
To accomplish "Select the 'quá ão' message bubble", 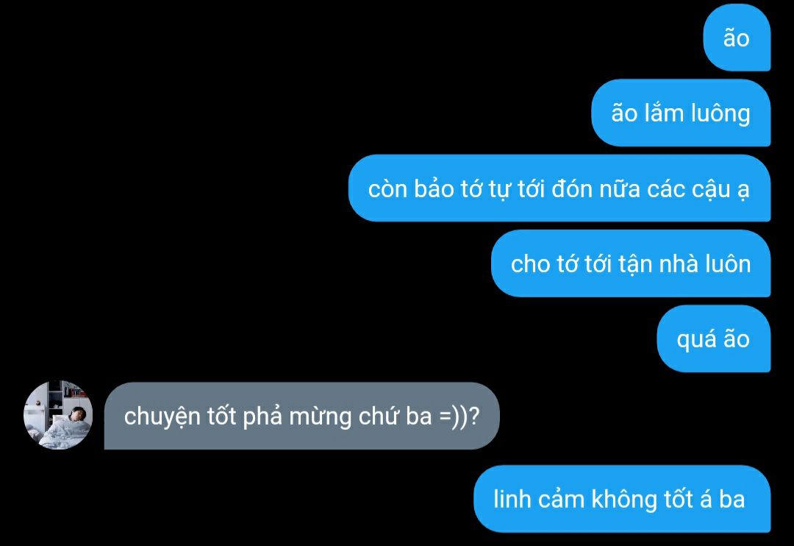I will (713, 338).
